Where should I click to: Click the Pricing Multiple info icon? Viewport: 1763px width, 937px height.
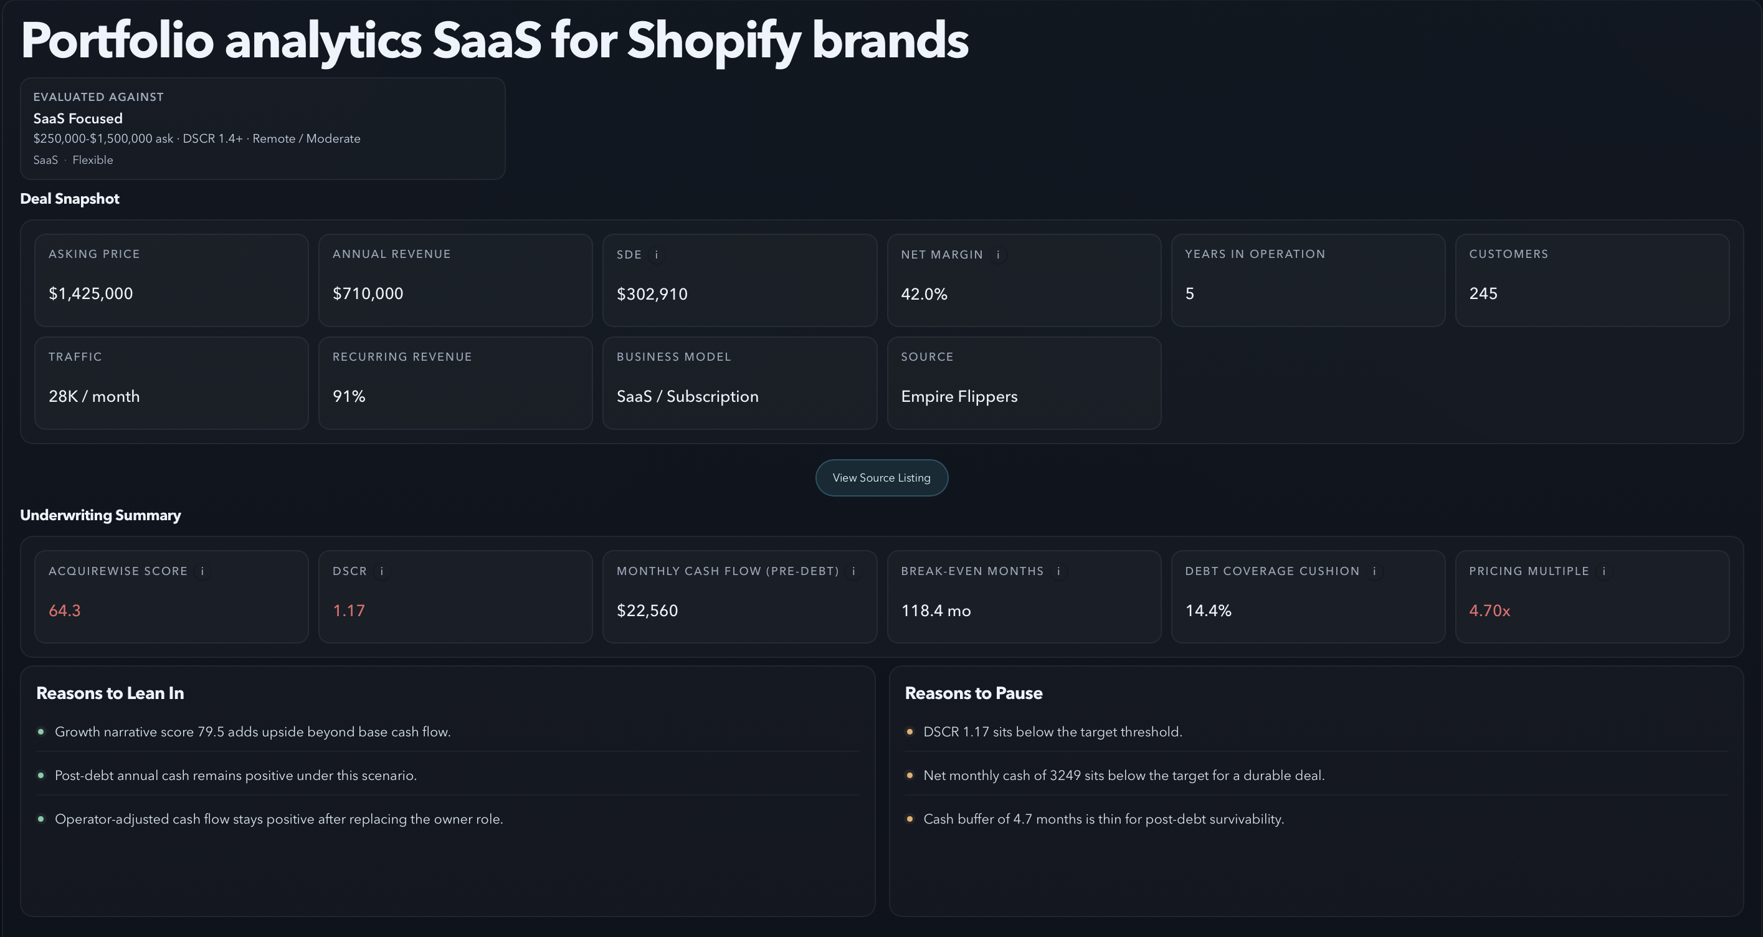[1604, 571]
